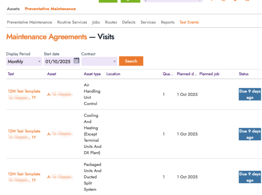Switch to the Assets top menu
Image resolution: width=262 pixels, height=195 pixels.
[x=13, y=9]
